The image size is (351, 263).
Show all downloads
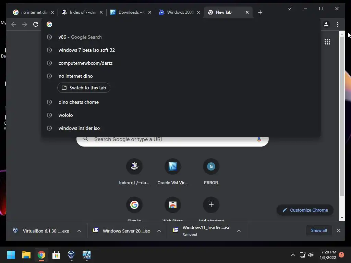[319, 230]
